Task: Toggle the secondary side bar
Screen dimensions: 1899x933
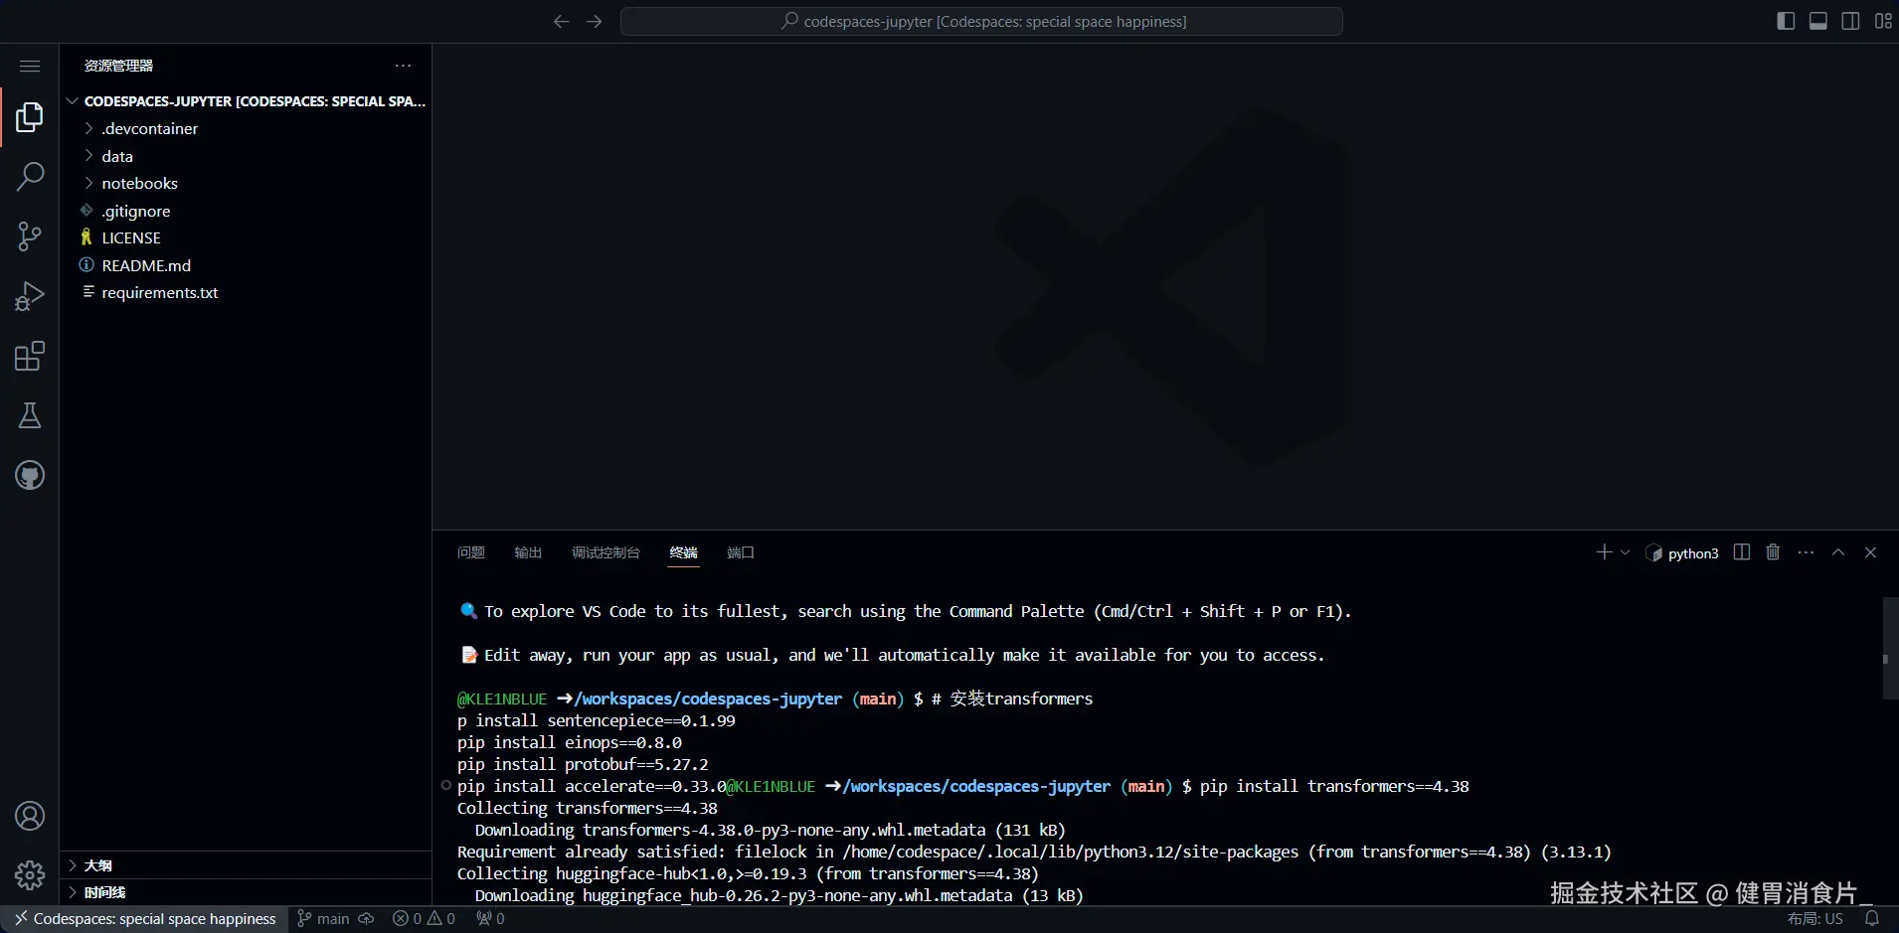Action: pos(1850,21)
